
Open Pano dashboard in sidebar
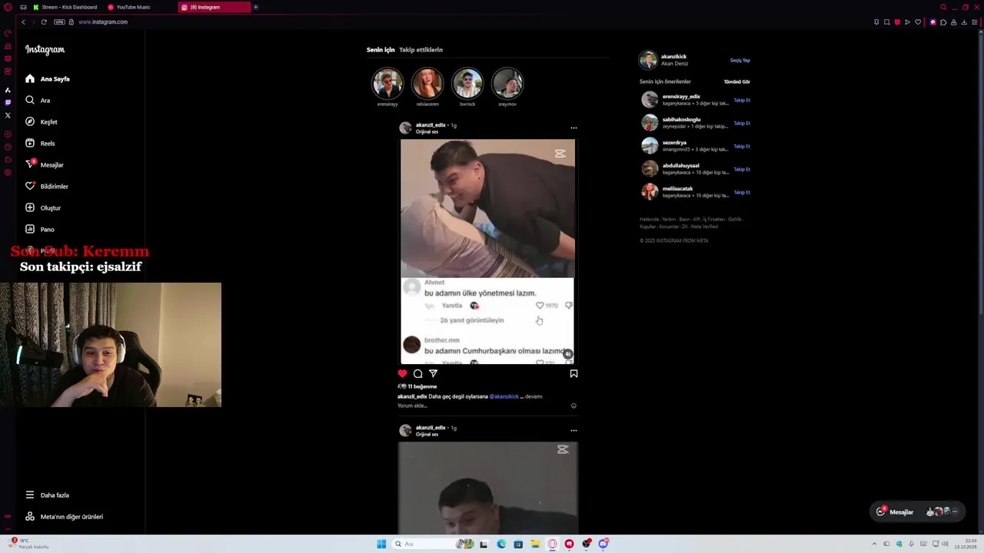pyautogui.click(x=40, y=229)
